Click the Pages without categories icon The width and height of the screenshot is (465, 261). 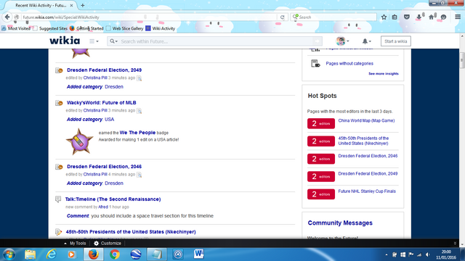[315, 63]
